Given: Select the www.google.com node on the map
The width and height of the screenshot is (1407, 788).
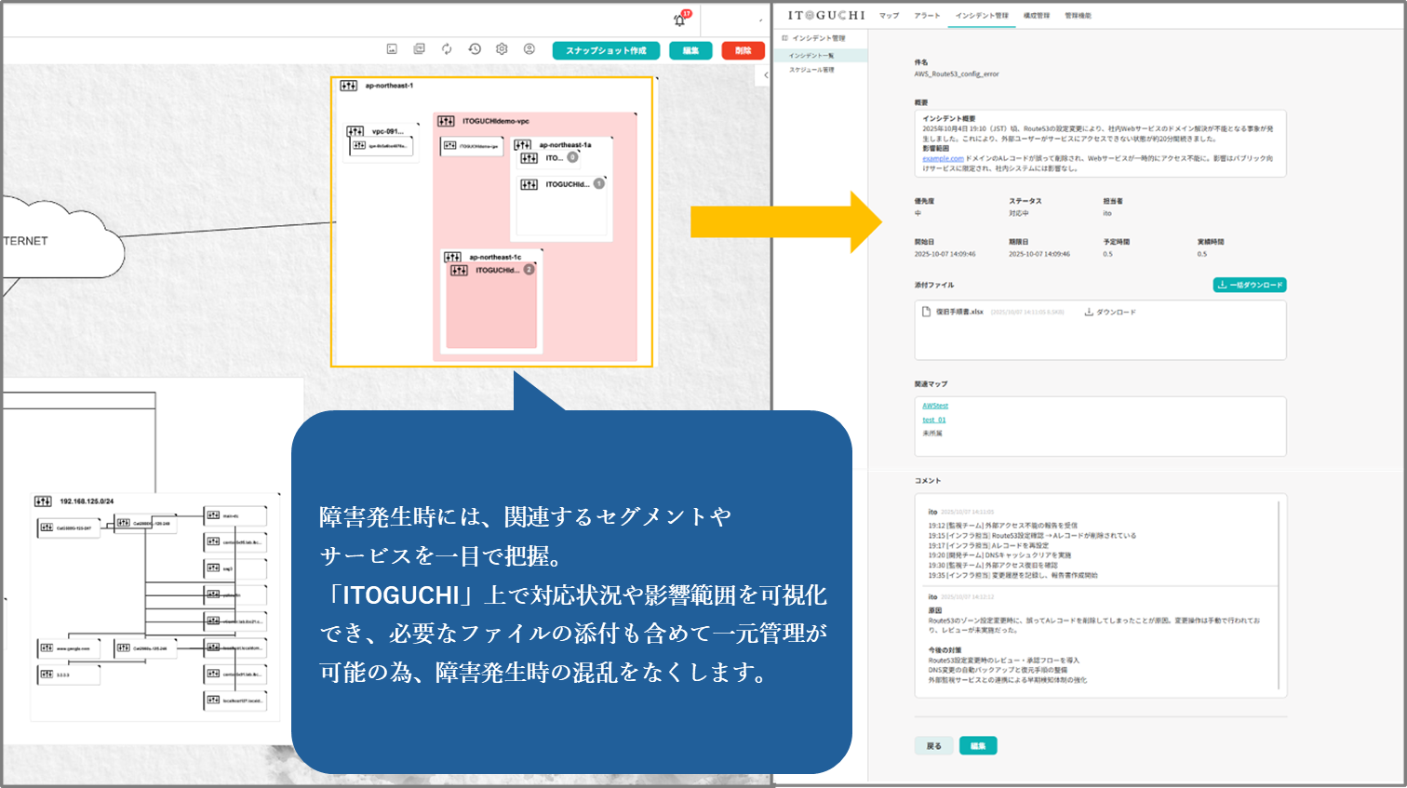Looking at the screenshot, I should (x=70, y=648).
